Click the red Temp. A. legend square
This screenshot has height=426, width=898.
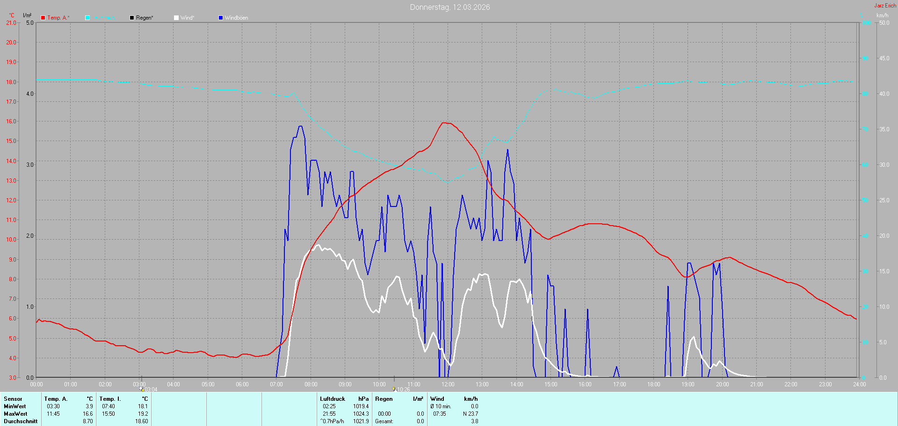click(x=43, y=18)
